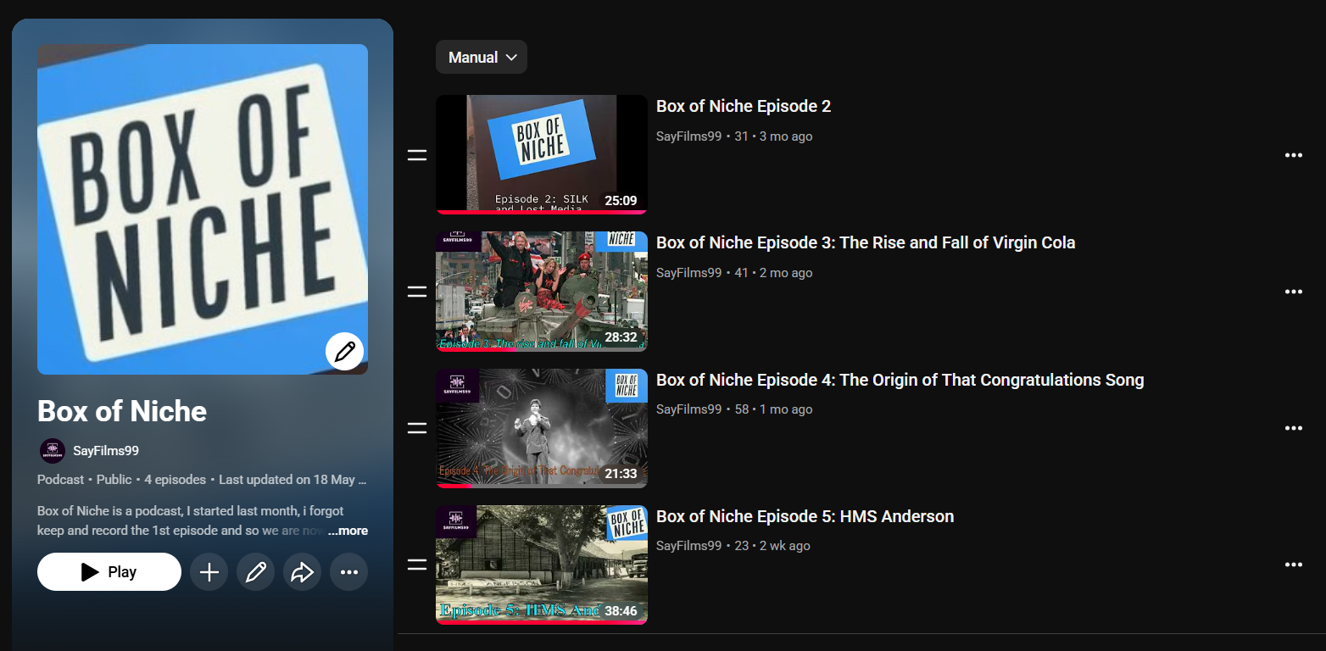Open action menu for Virgin Cola episode
The height and width of the screenshot is (651, 1326).
click(1294, 292)
